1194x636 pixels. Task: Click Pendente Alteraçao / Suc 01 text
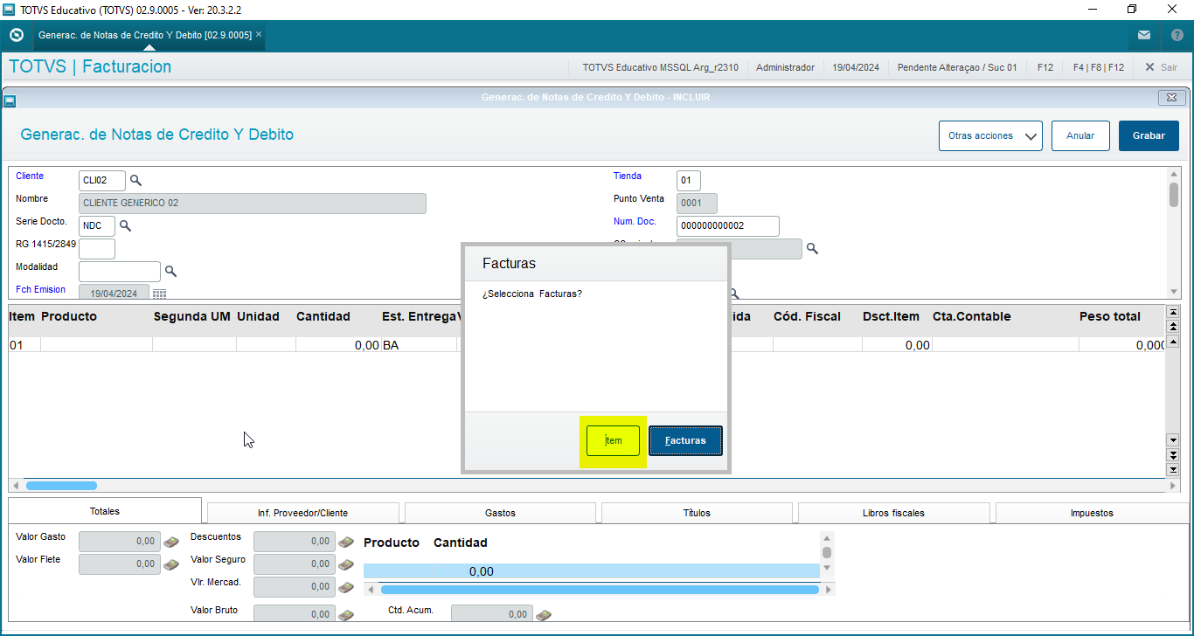(x=957, y=67)
